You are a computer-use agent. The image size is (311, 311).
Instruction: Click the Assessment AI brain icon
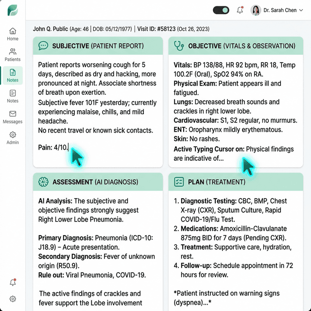click(x=43, y=182)
